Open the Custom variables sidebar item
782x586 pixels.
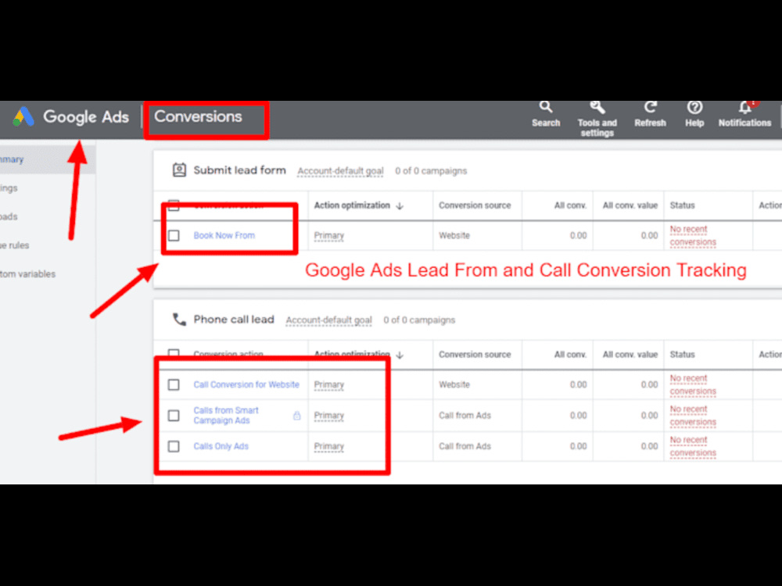tap(27, 273)
